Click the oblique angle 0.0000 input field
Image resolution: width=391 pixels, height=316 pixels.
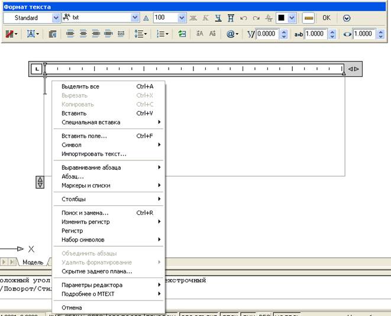pos(267,34)
